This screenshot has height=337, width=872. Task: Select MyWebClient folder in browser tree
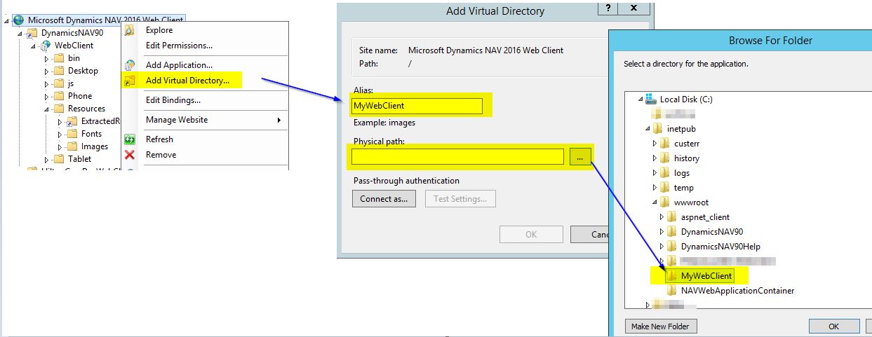[x=699, y=276]
